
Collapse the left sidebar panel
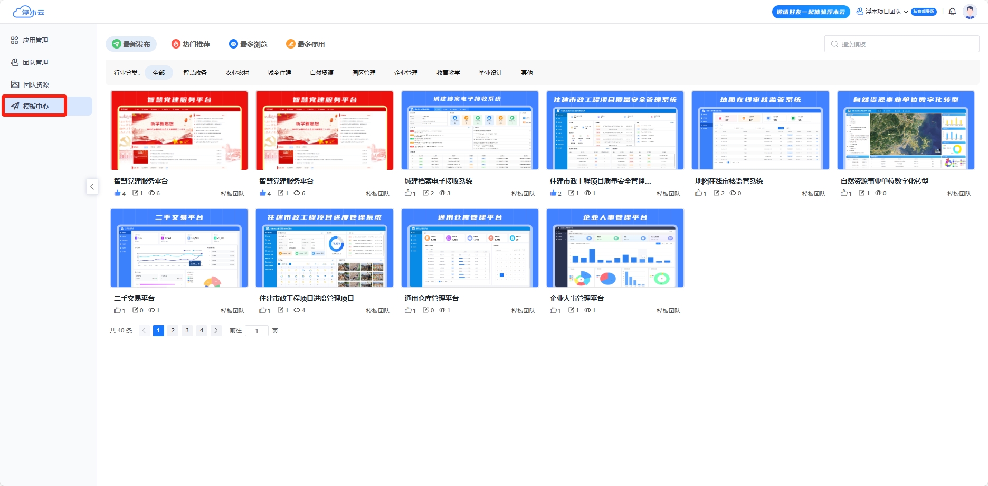[x=92, y=187]
